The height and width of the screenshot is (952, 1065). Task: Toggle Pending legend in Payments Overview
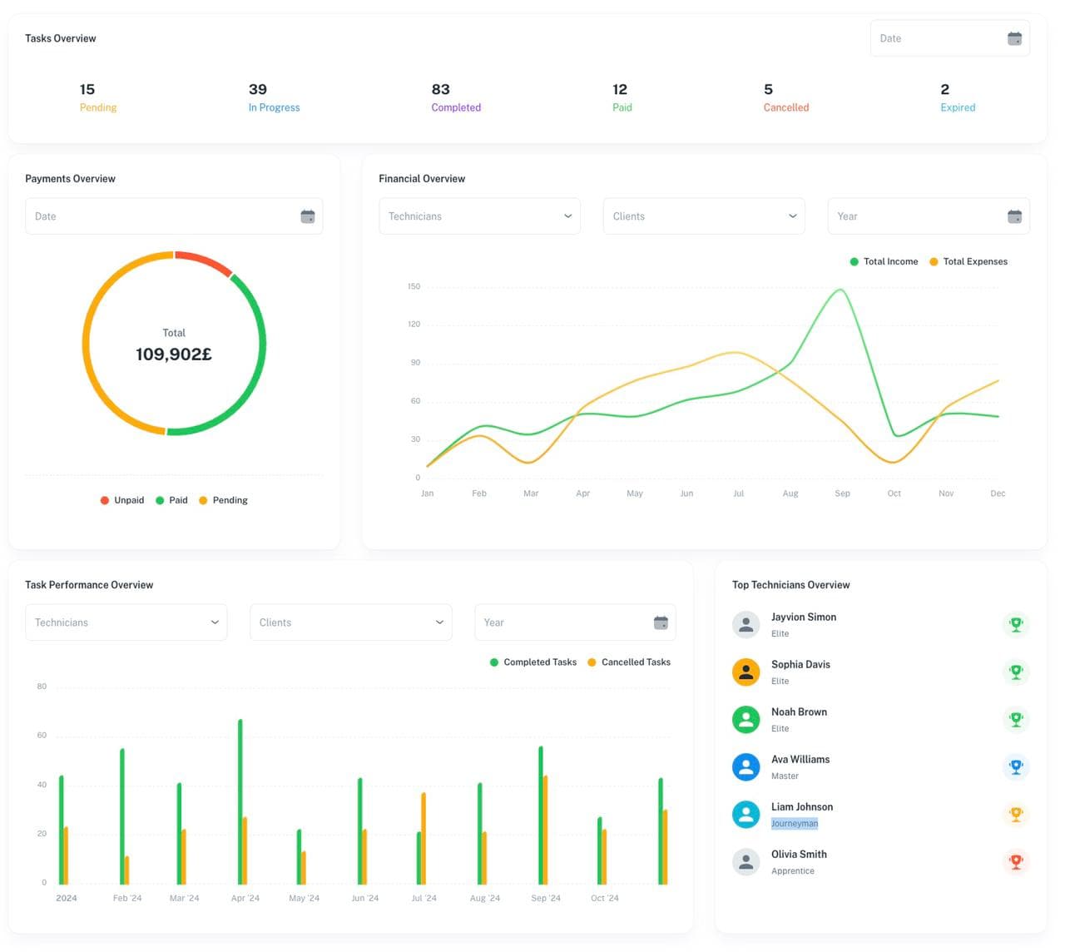pos(223,500)
